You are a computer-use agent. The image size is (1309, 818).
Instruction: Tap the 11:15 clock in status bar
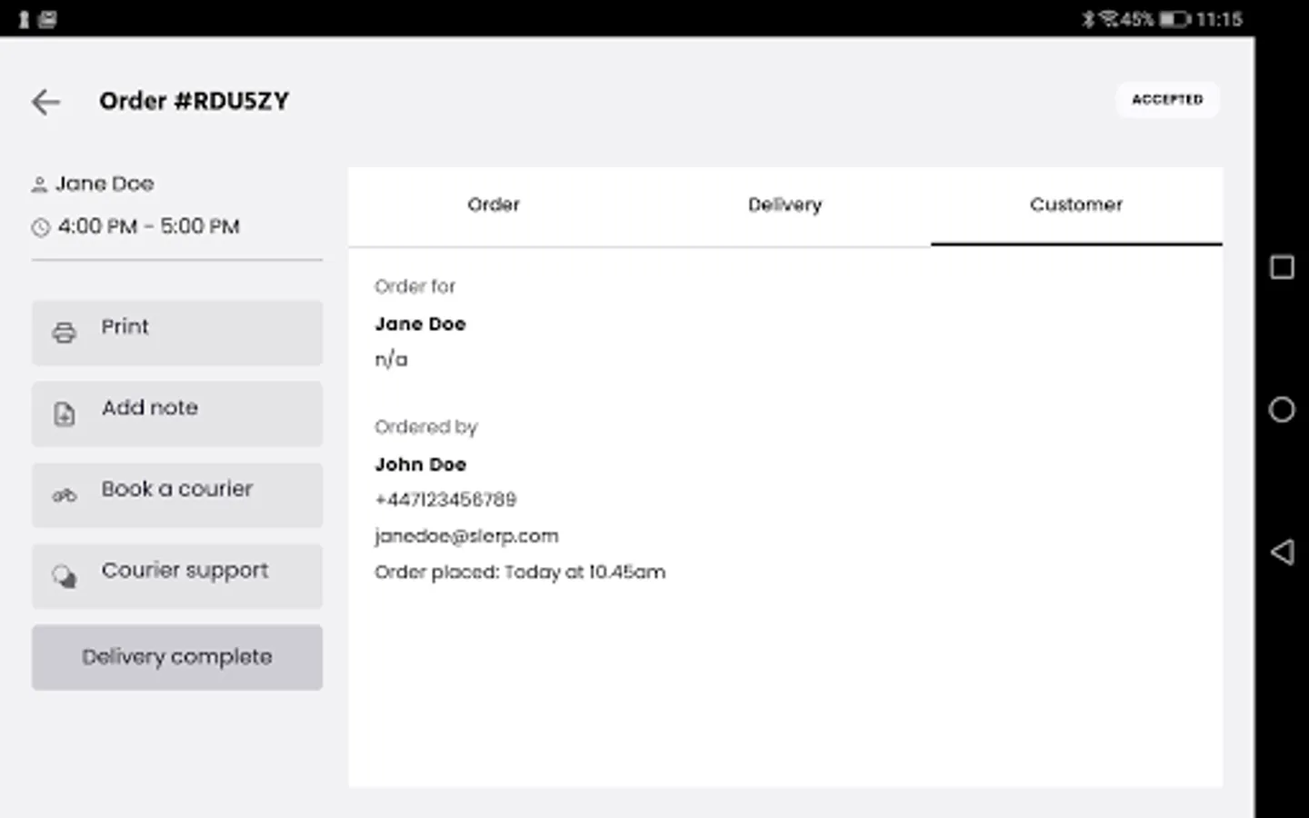1219,19
